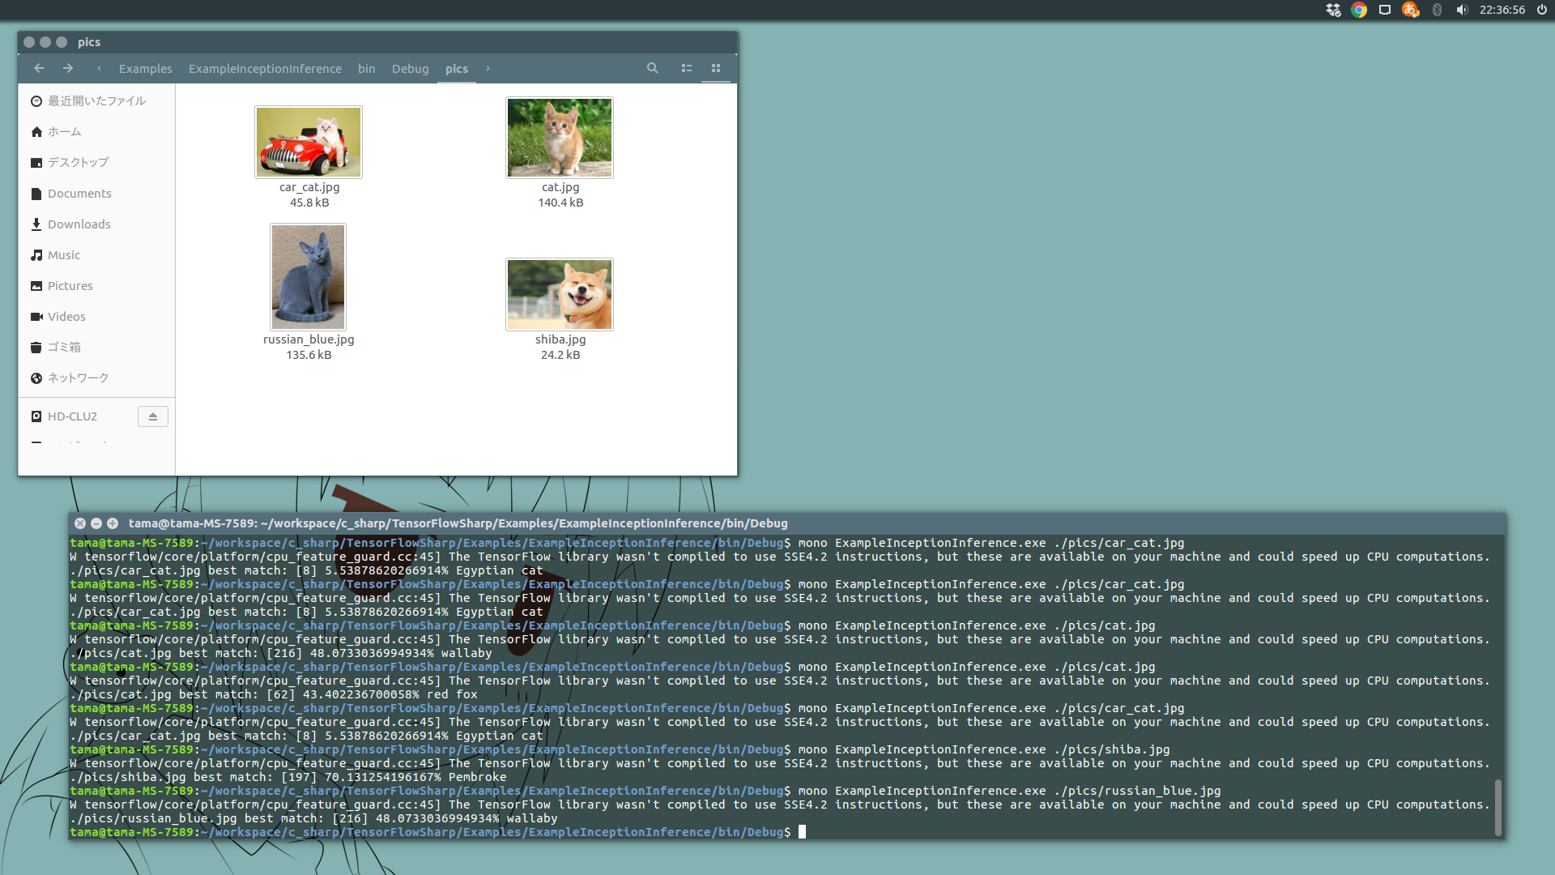Open the file search magnifier
1555x875 pixels.
653,68
